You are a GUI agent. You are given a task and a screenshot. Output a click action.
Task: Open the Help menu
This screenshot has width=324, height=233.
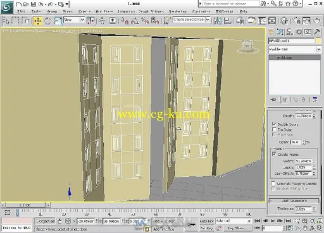pyautogui.click(x=243, y=11)
